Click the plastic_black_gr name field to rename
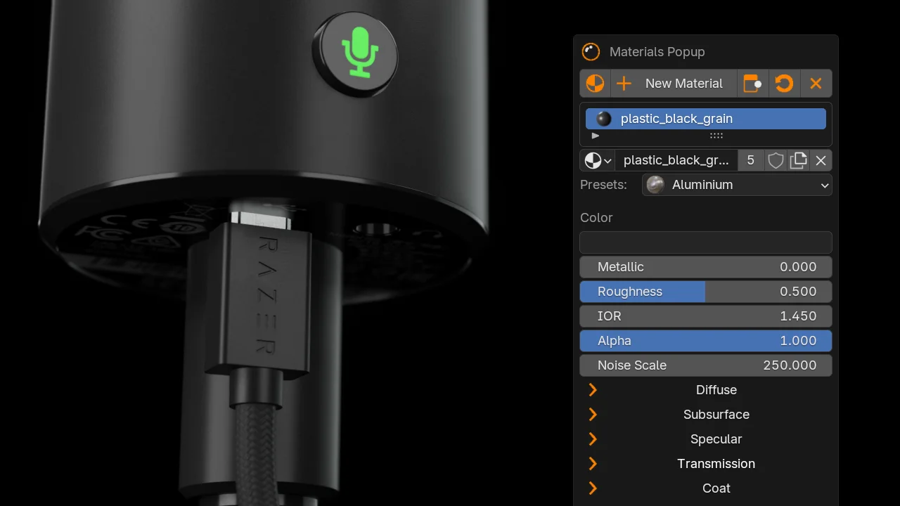The width and height of the screenshot is (900, 506). pos(676,160)
